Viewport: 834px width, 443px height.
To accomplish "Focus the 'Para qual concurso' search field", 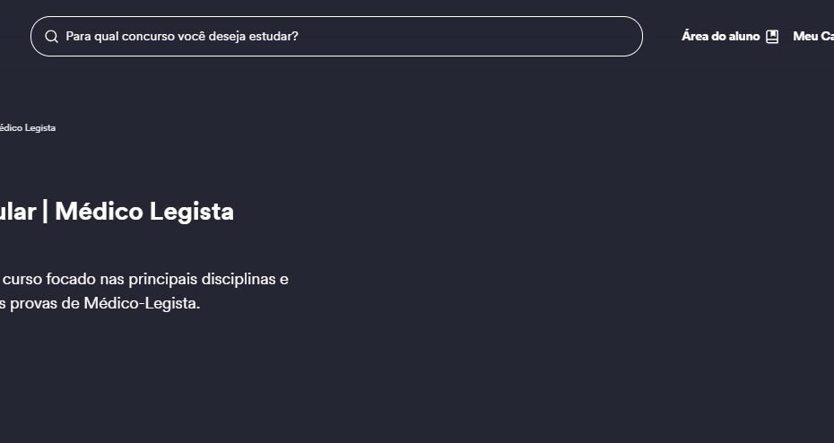I will click(x=336, y=36).
